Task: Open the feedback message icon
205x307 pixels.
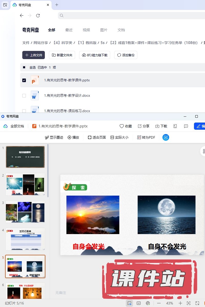Action: (x=186, y=126)
